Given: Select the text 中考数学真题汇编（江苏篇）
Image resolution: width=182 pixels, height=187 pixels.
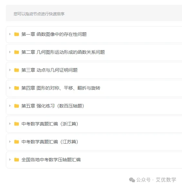Looking at the screenshot, I should [x=50, y=142].
